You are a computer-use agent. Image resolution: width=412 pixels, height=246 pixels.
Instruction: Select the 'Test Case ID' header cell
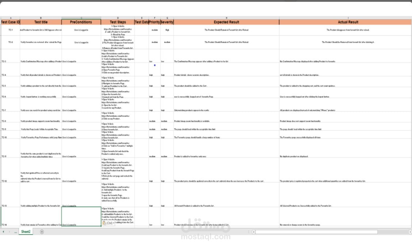[x=11, y=22]
